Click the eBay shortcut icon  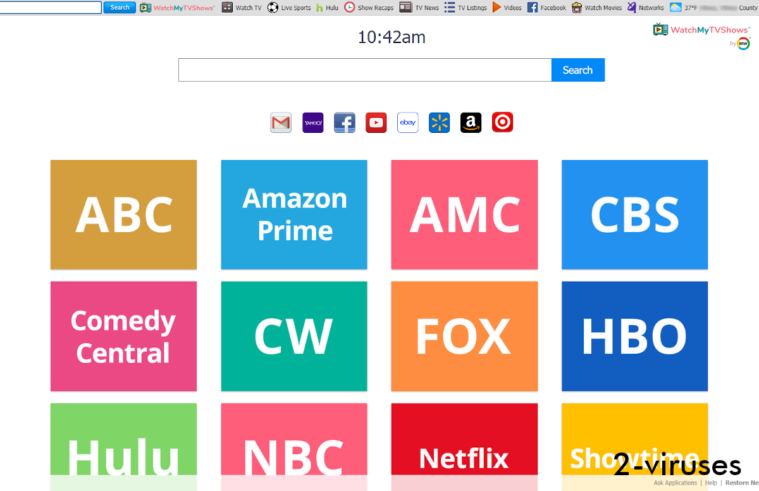[407, 122]
